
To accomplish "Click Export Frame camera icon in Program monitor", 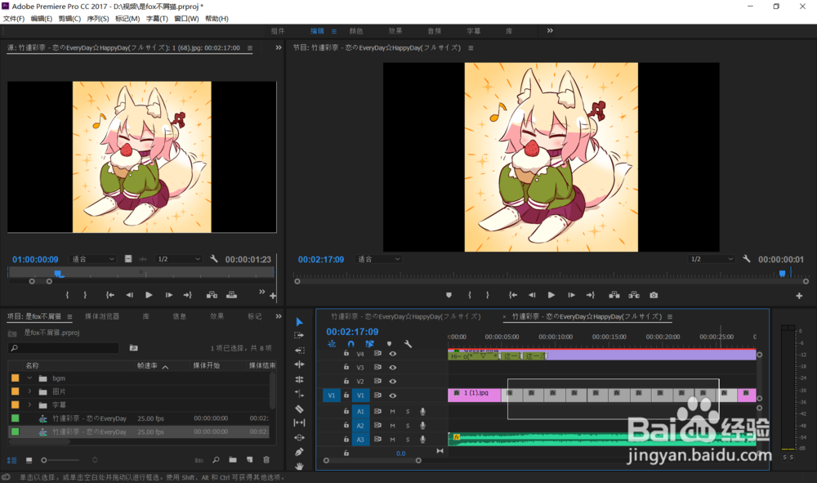I will (x=654, y=295).
